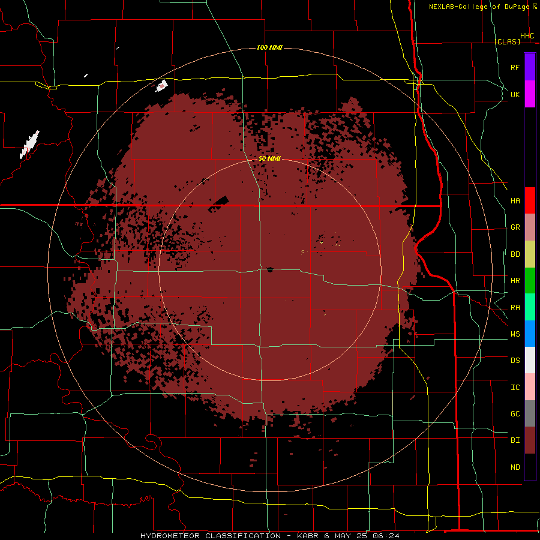
Task: Click the UK legend label
Action: [515, 94]
